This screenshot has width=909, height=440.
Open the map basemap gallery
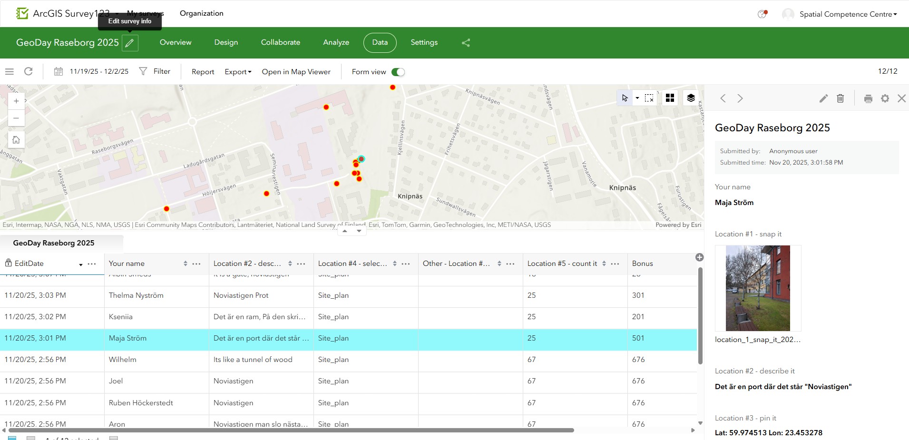pos(670,98)
